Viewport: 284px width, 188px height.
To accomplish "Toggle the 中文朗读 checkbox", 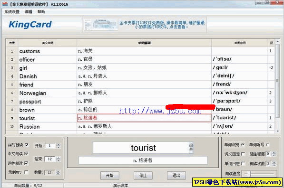I will click(x=27, y=154).
